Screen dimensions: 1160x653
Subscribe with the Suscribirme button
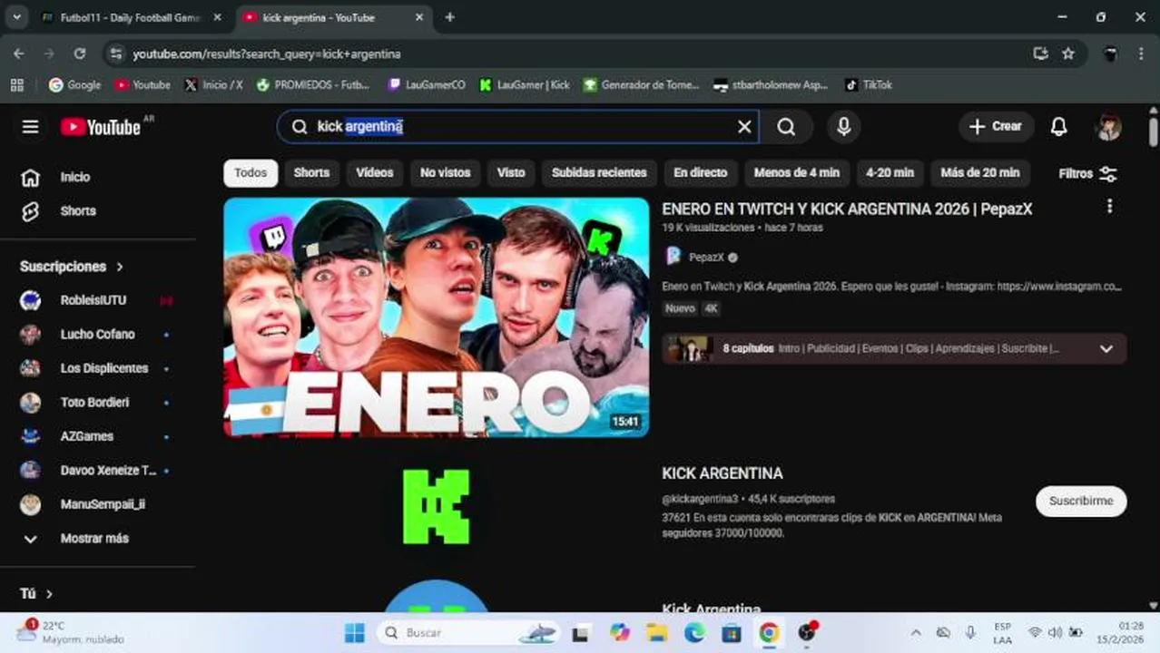(x=1081, y=501)
